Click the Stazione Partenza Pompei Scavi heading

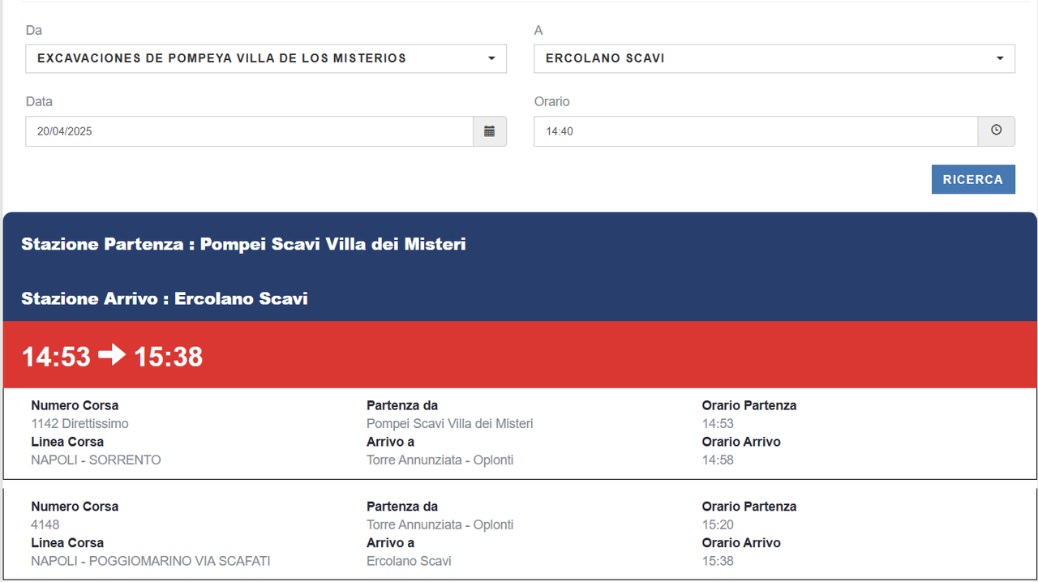pos(243,244)
